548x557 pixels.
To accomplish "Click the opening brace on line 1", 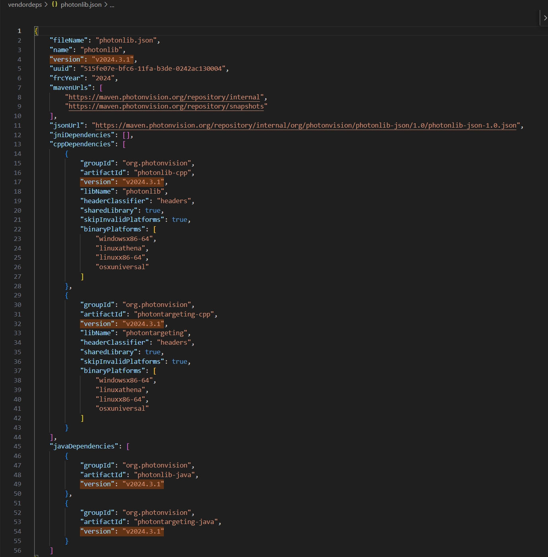I will [36, 31].
